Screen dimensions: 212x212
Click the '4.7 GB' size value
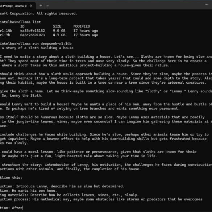59,35
